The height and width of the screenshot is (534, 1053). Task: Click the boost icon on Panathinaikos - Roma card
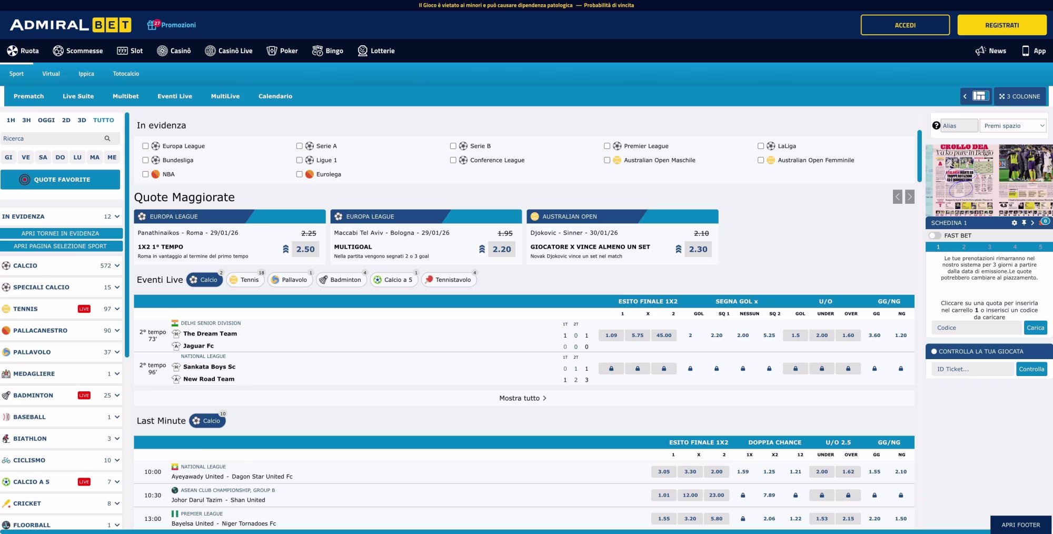(286, 249)
